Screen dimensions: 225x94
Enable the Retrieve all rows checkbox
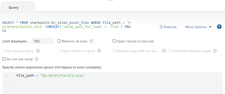click(59, 41)
